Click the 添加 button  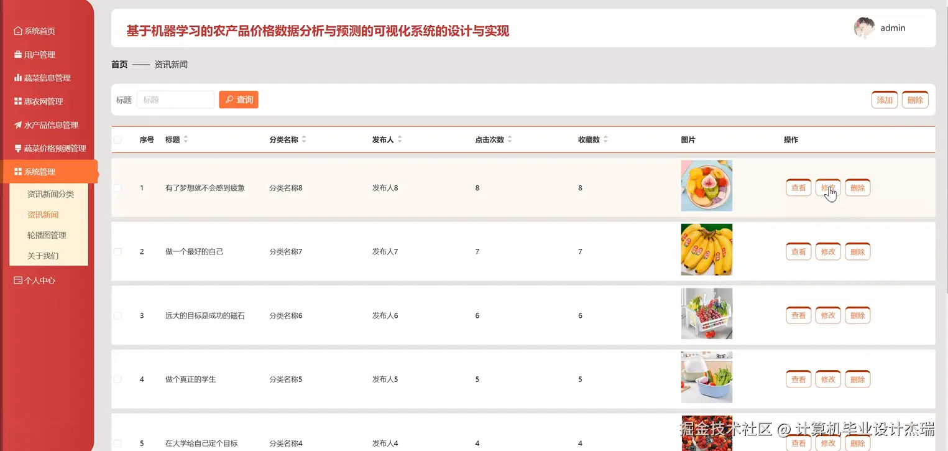coord(884,100)
